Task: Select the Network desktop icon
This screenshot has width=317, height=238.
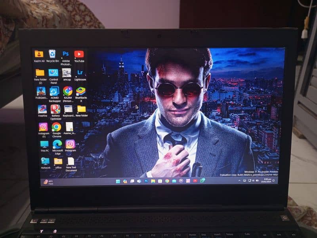Action: point(46,161)
